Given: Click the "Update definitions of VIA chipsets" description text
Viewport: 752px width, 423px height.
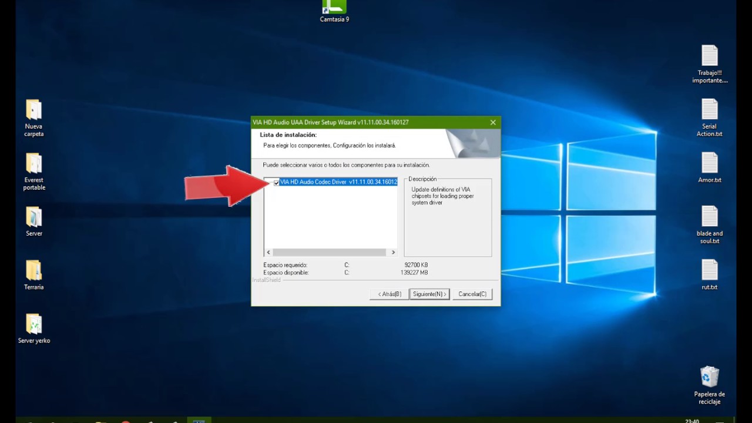Looking at the screenshot, I should click(442, 196).
